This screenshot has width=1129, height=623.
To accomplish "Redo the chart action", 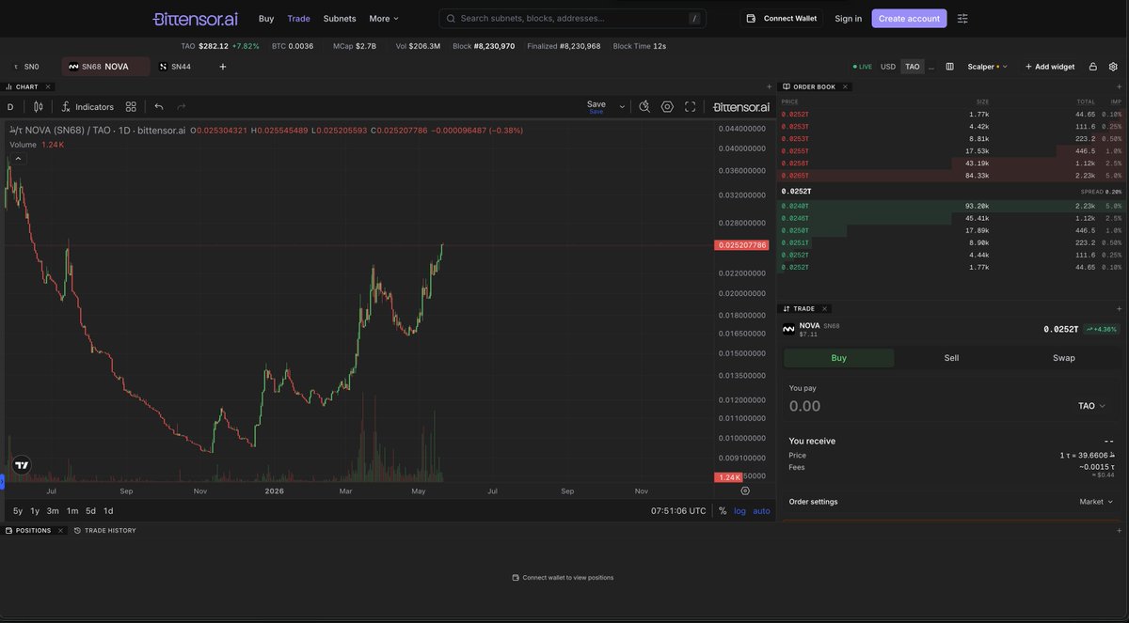I will point(182,107).
